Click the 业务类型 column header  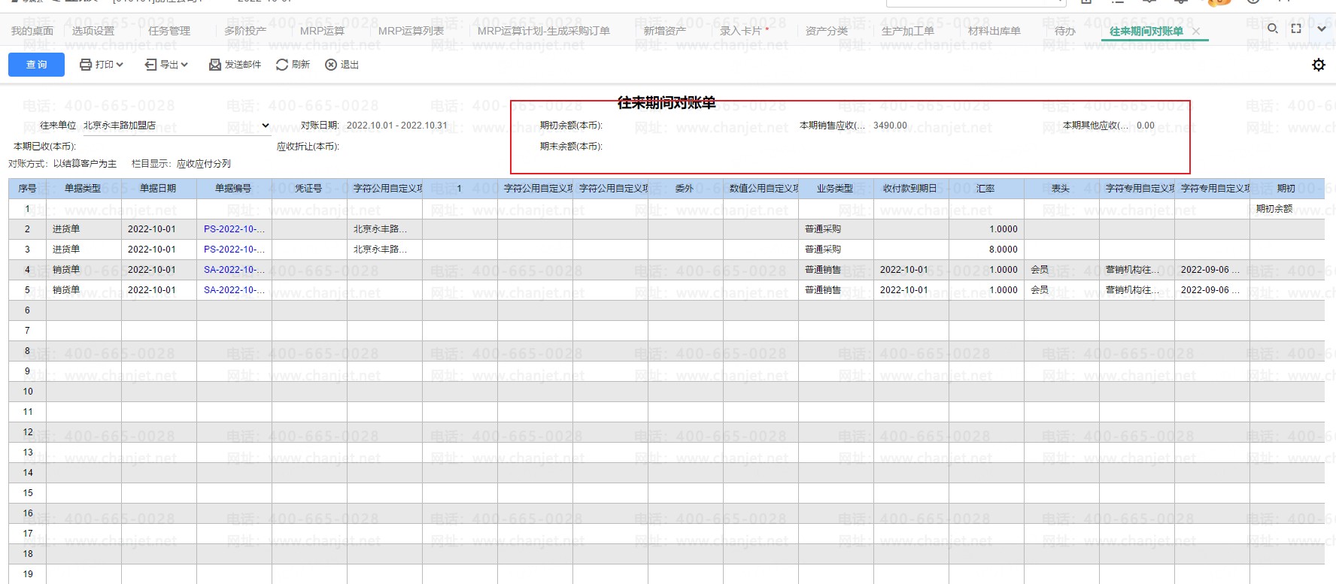point(836,189)
